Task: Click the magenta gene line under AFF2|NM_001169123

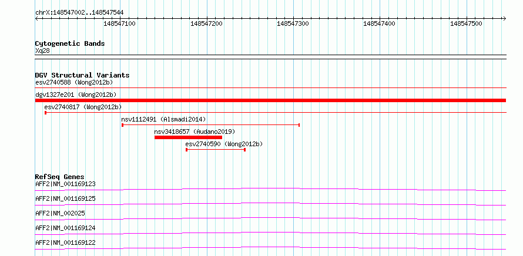Action: 270,189
